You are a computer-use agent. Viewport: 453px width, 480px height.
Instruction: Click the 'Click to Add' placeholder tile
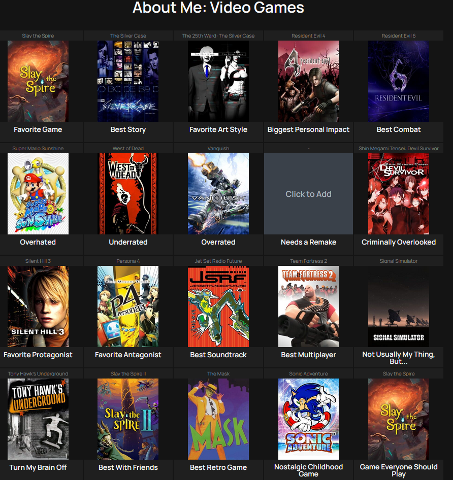pyautogui.click(x=308, y=194)
